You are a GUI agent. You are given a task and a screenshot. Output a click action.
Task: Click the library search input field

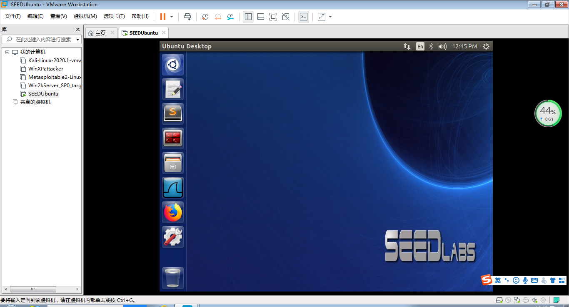(42, 40)
